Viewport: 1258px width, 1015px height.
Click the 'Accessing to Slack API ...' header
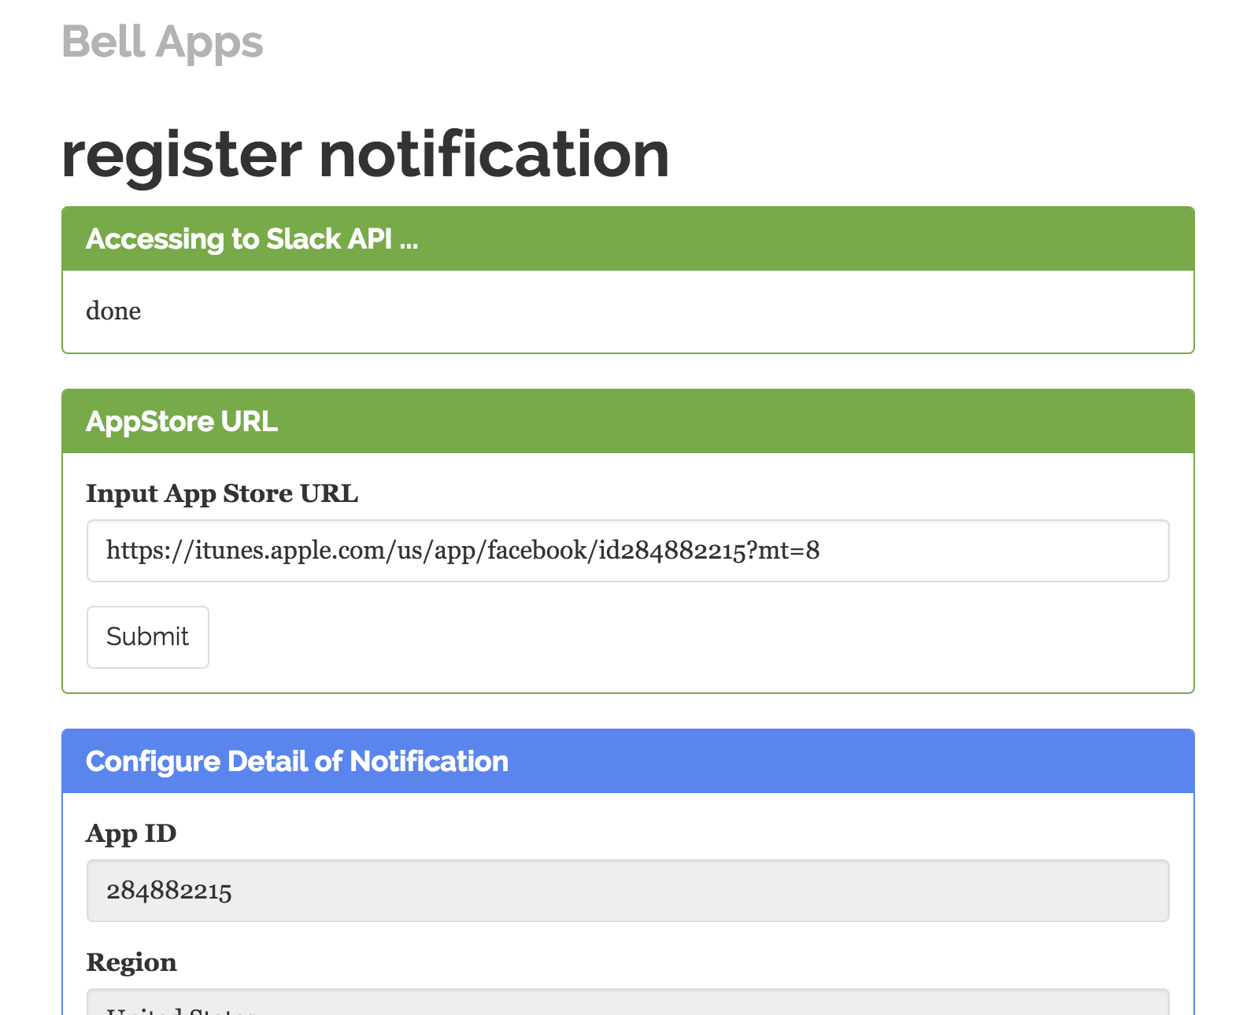coord(628,239)
